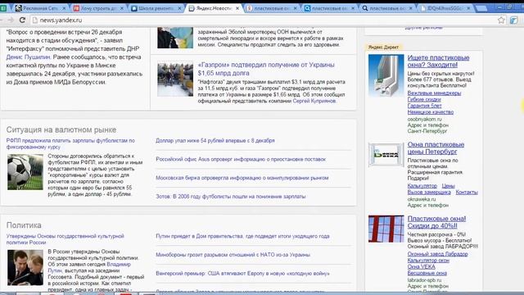Switch to the Рекламная Сеть tab
The image size is (524, 295).
41,8
